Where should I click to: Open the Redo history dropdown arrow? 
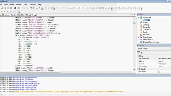pos(21,8)
